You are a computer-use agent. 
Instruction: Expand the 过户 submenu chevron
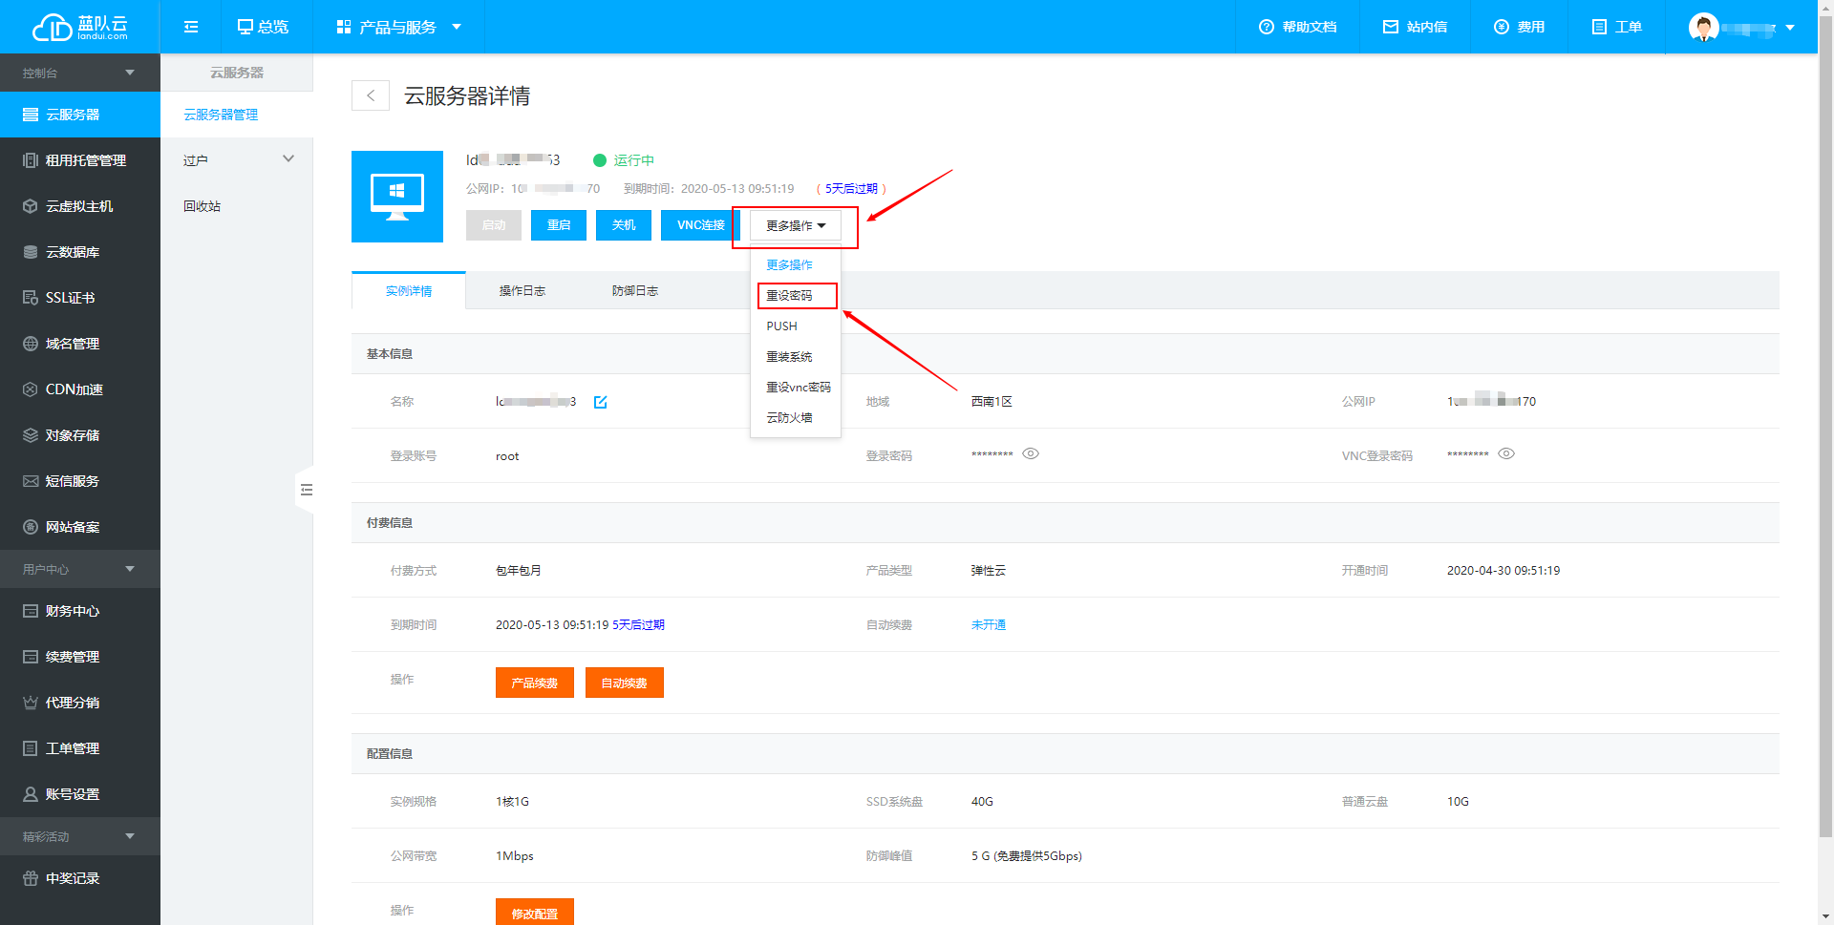pyautogui.click(x=288, y=159)
